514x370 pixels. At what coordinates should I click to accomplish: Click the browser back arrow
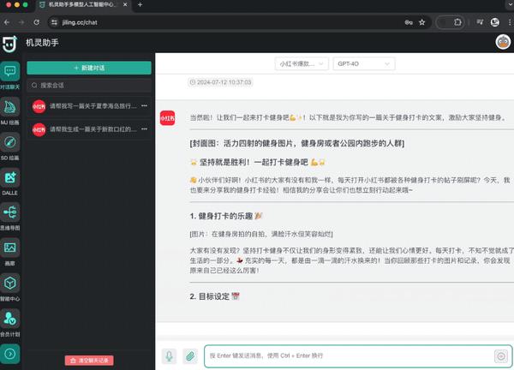7,22
